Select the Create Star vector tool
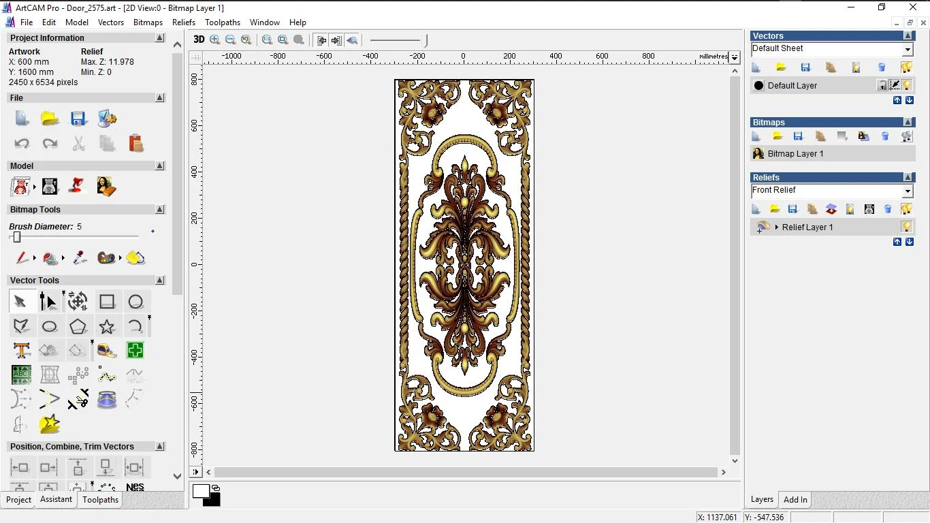The height and width of the screenshot is (523, 930). click(107, 326)
